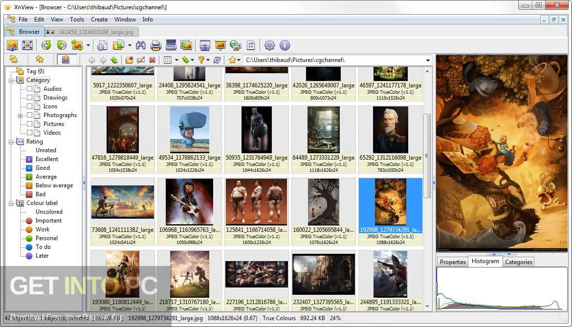Tick the Videos category checkbox

point(29,133)
